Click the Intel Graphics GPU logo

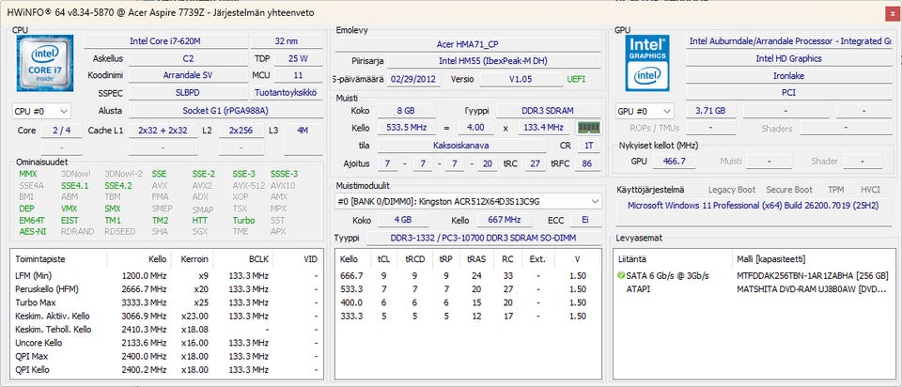(x=647, y=64)
